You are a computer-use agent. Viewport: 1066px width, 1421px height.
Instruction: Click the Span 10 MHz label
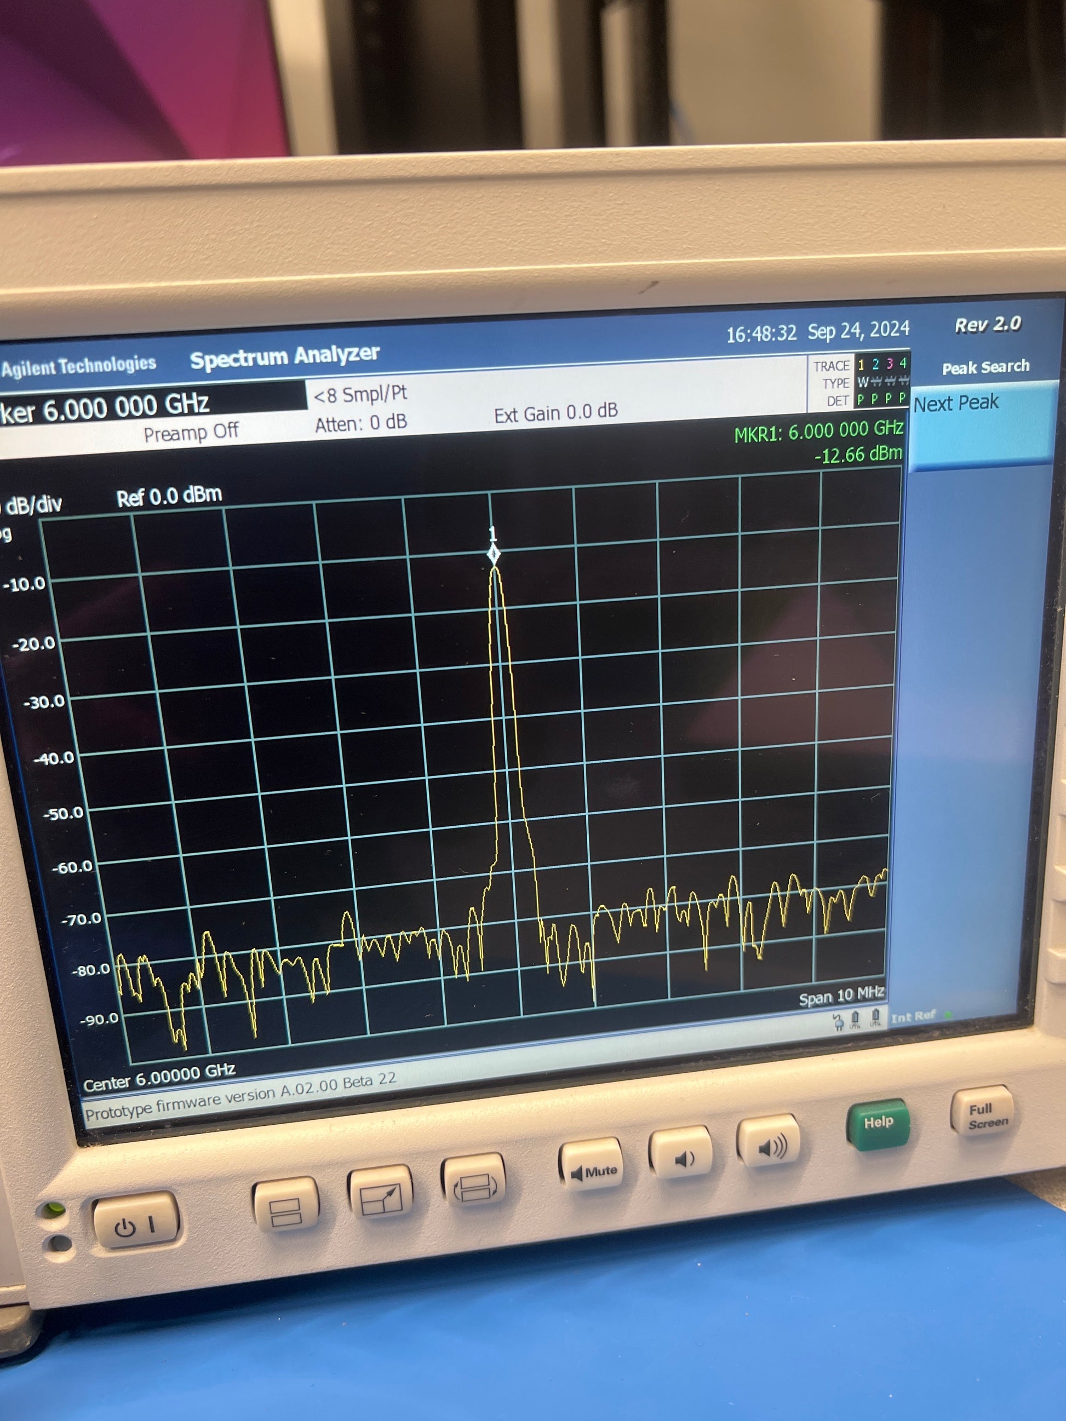[841, 996]
